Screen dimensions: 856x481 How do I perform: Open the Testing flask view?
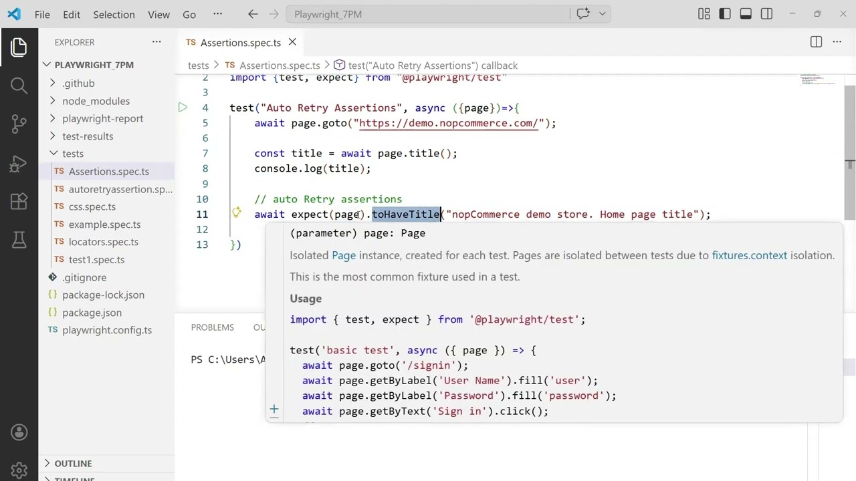coord(19,239)
